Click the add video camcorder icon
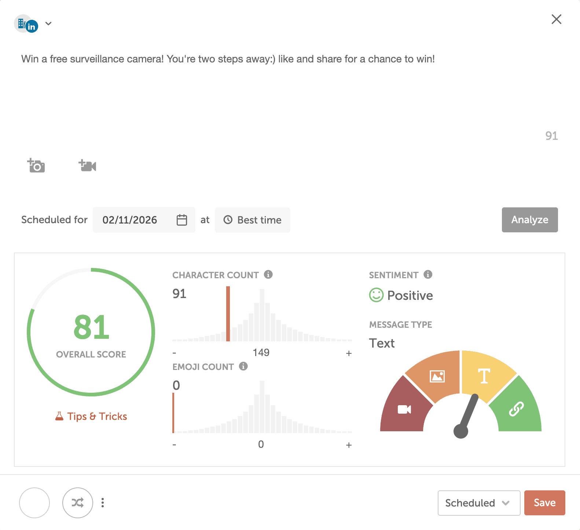 pos(87,166)
